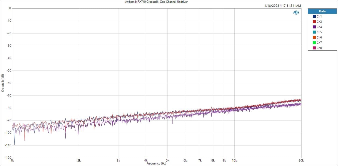Click the 20k tick on frequency axis
The image size is (338, 166).
[301, 160]
